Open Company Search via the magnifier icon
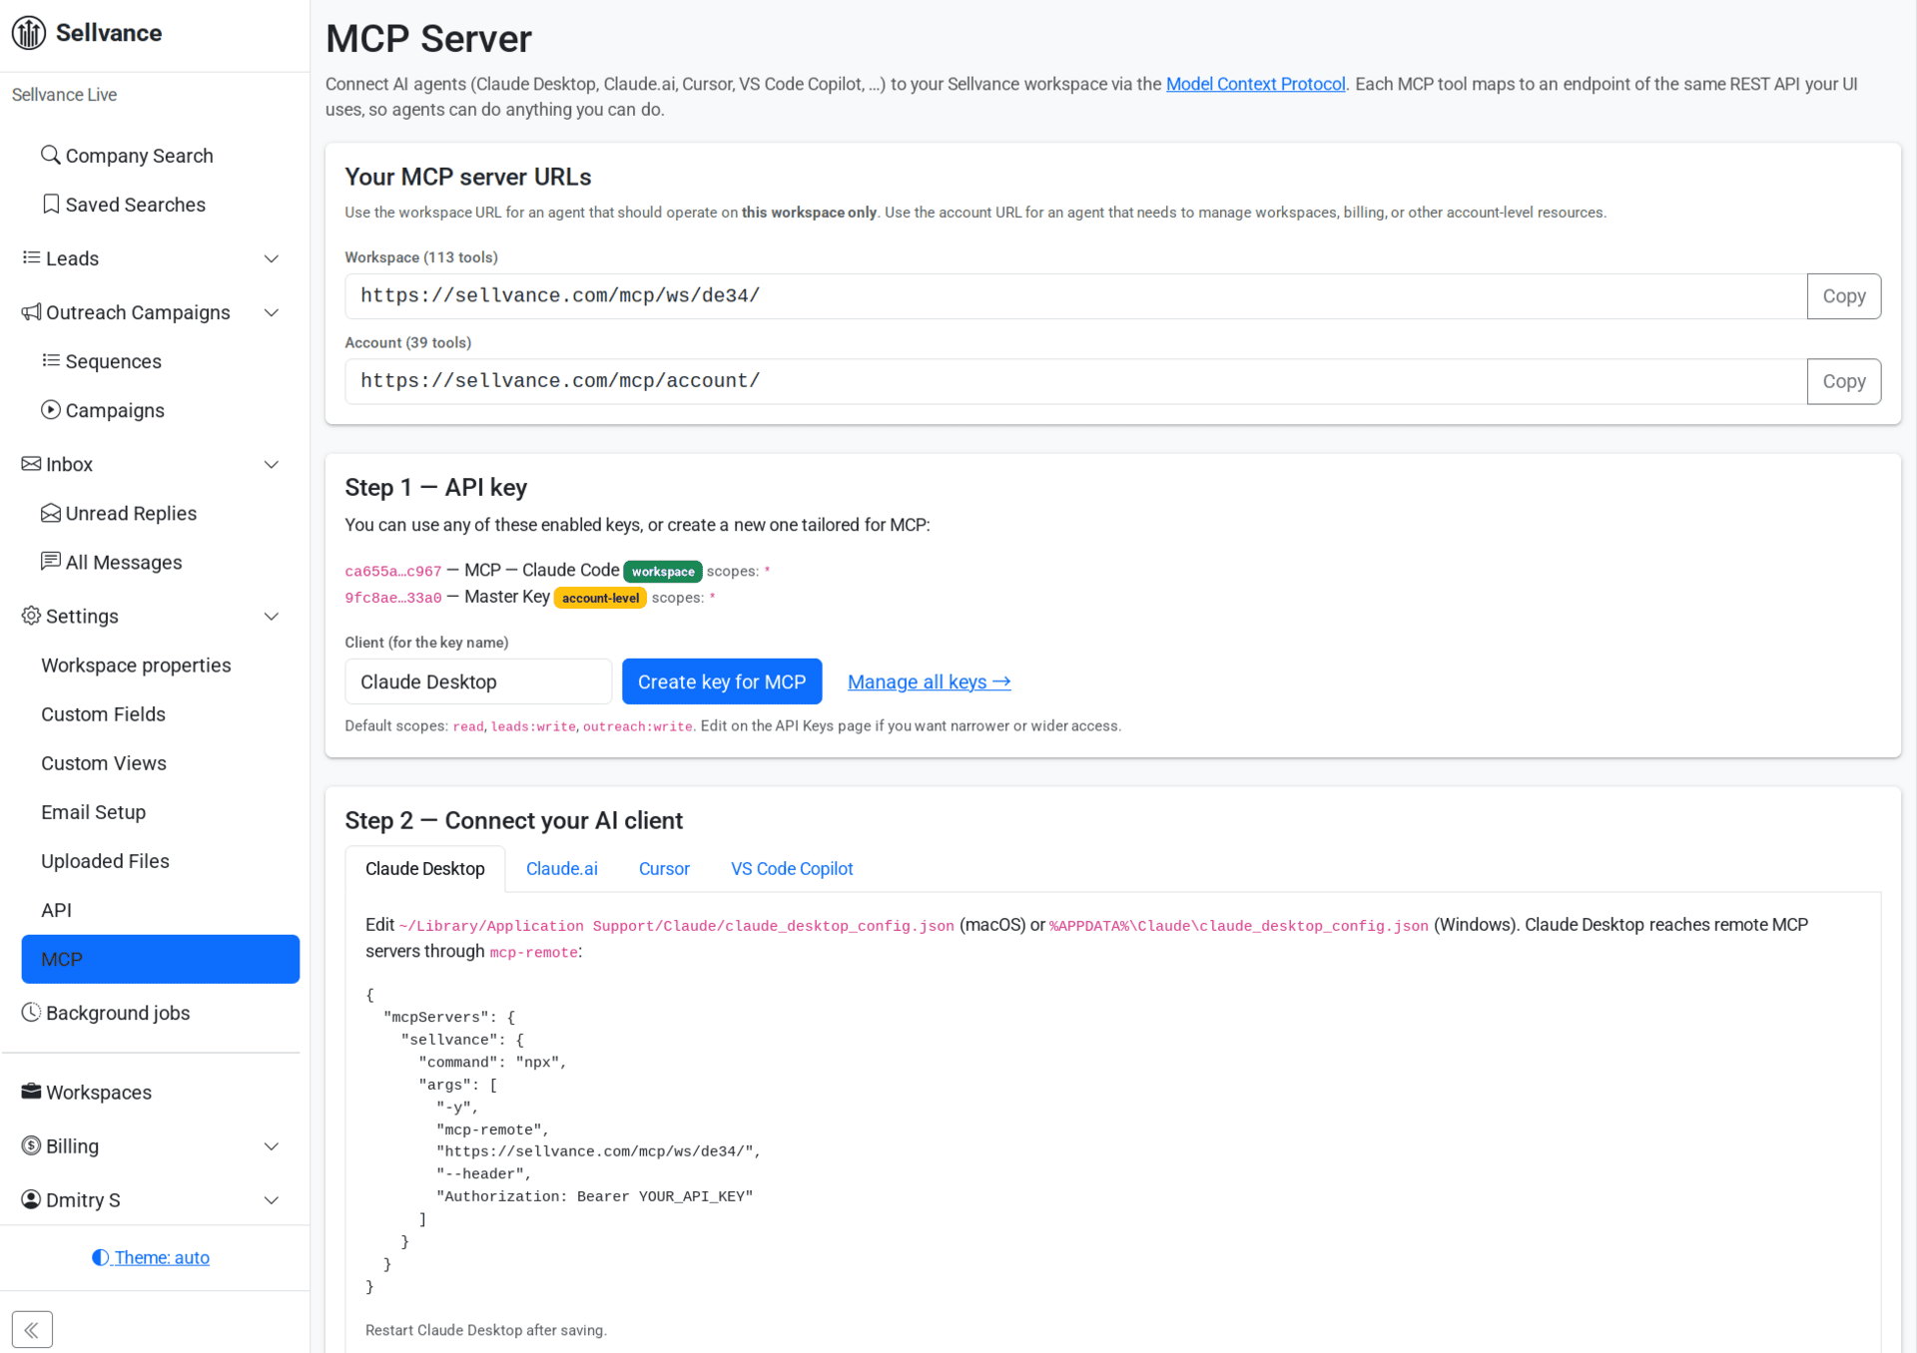Viewport: 1917px width, 1353px height. point(51,156)
